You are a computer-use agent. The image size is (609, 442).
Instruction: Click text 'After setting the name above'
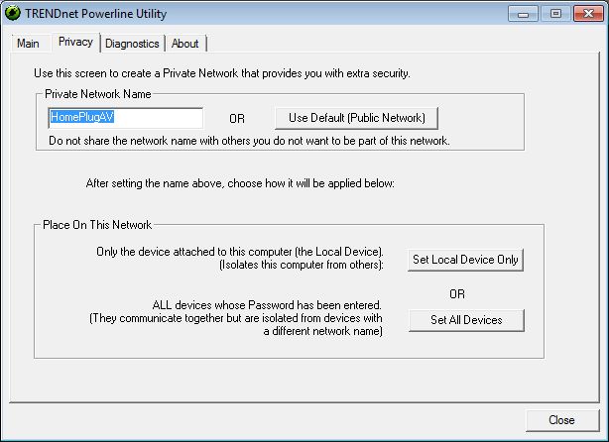[x=155, y=183]
